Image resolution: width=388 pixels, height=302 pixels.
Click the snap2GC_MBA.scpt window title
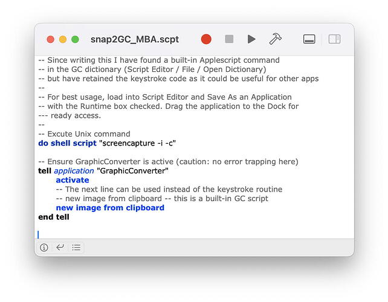[x=134, y=39]
